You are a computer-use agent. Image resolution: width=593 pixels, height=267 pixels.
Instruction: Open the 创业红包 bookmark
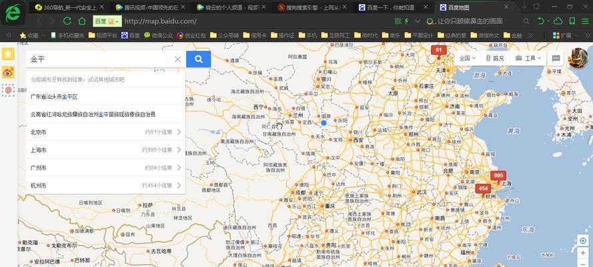tap(191, 35)
